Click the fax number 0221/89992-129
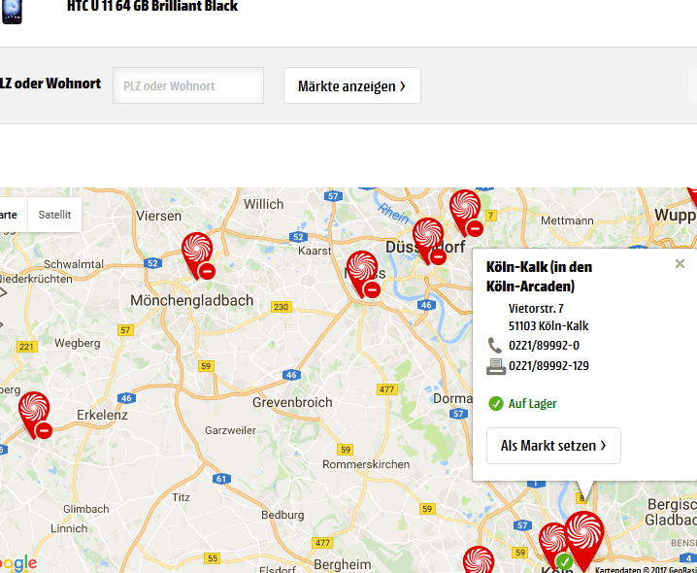 pos(548,366)
